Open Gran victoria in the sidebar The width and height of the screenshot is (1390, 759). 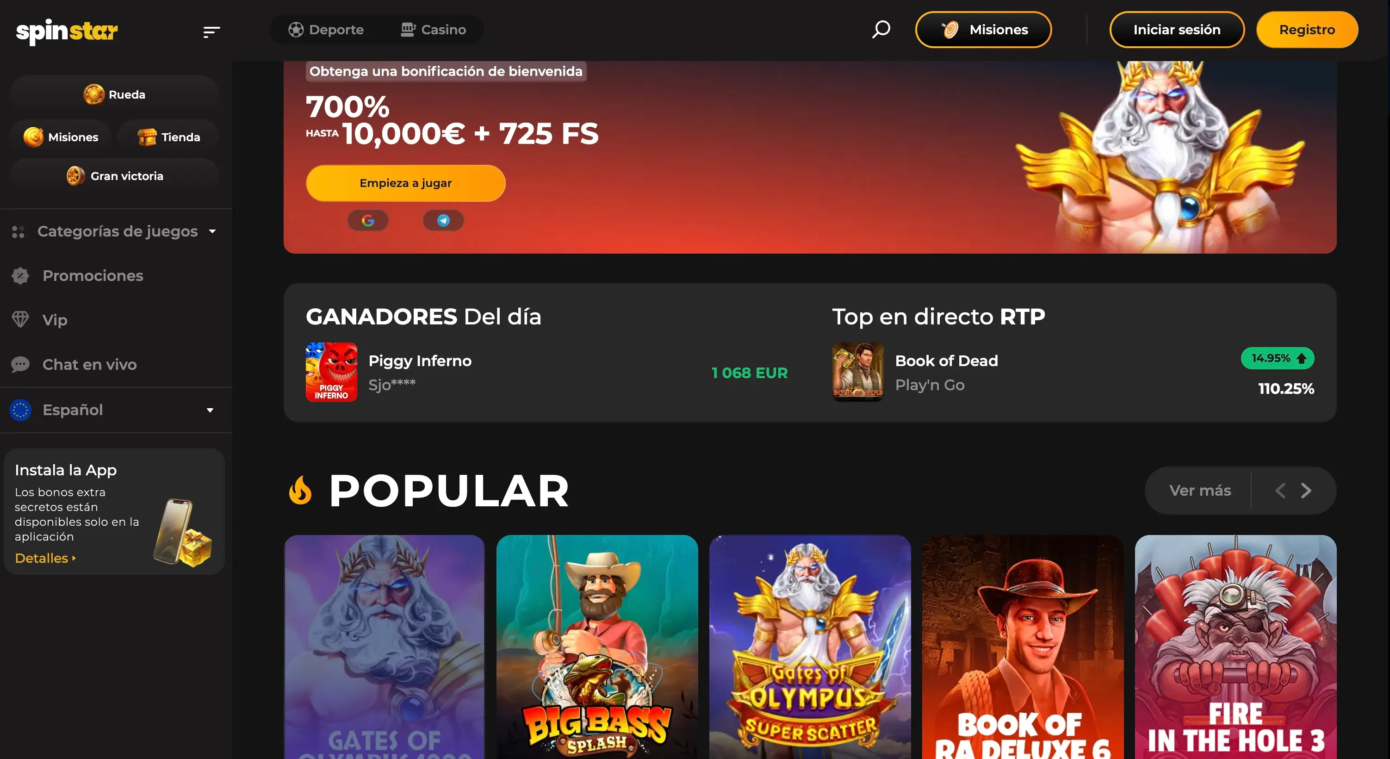pos(114,176)
